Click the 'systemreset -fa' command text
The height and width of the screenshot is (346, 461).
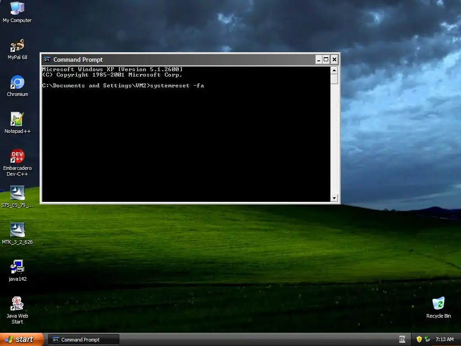(x=177, y=86)
